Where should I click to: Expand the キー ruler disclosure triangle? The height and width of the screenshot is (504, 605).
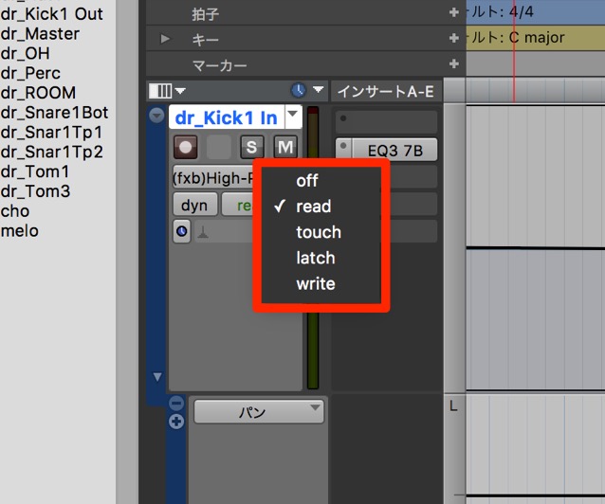point(165,39)
